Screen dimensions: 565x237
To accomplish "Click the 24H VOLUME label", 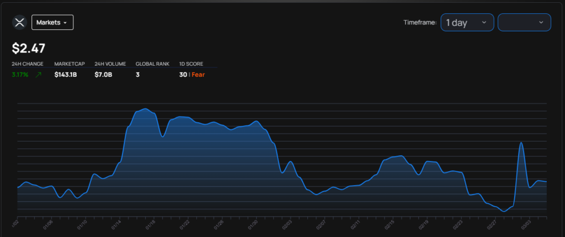I will 110,64.
